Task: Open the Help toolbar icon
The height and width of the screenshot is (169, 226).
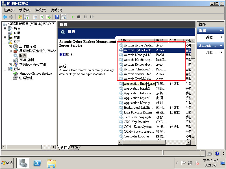Action: 57,17
